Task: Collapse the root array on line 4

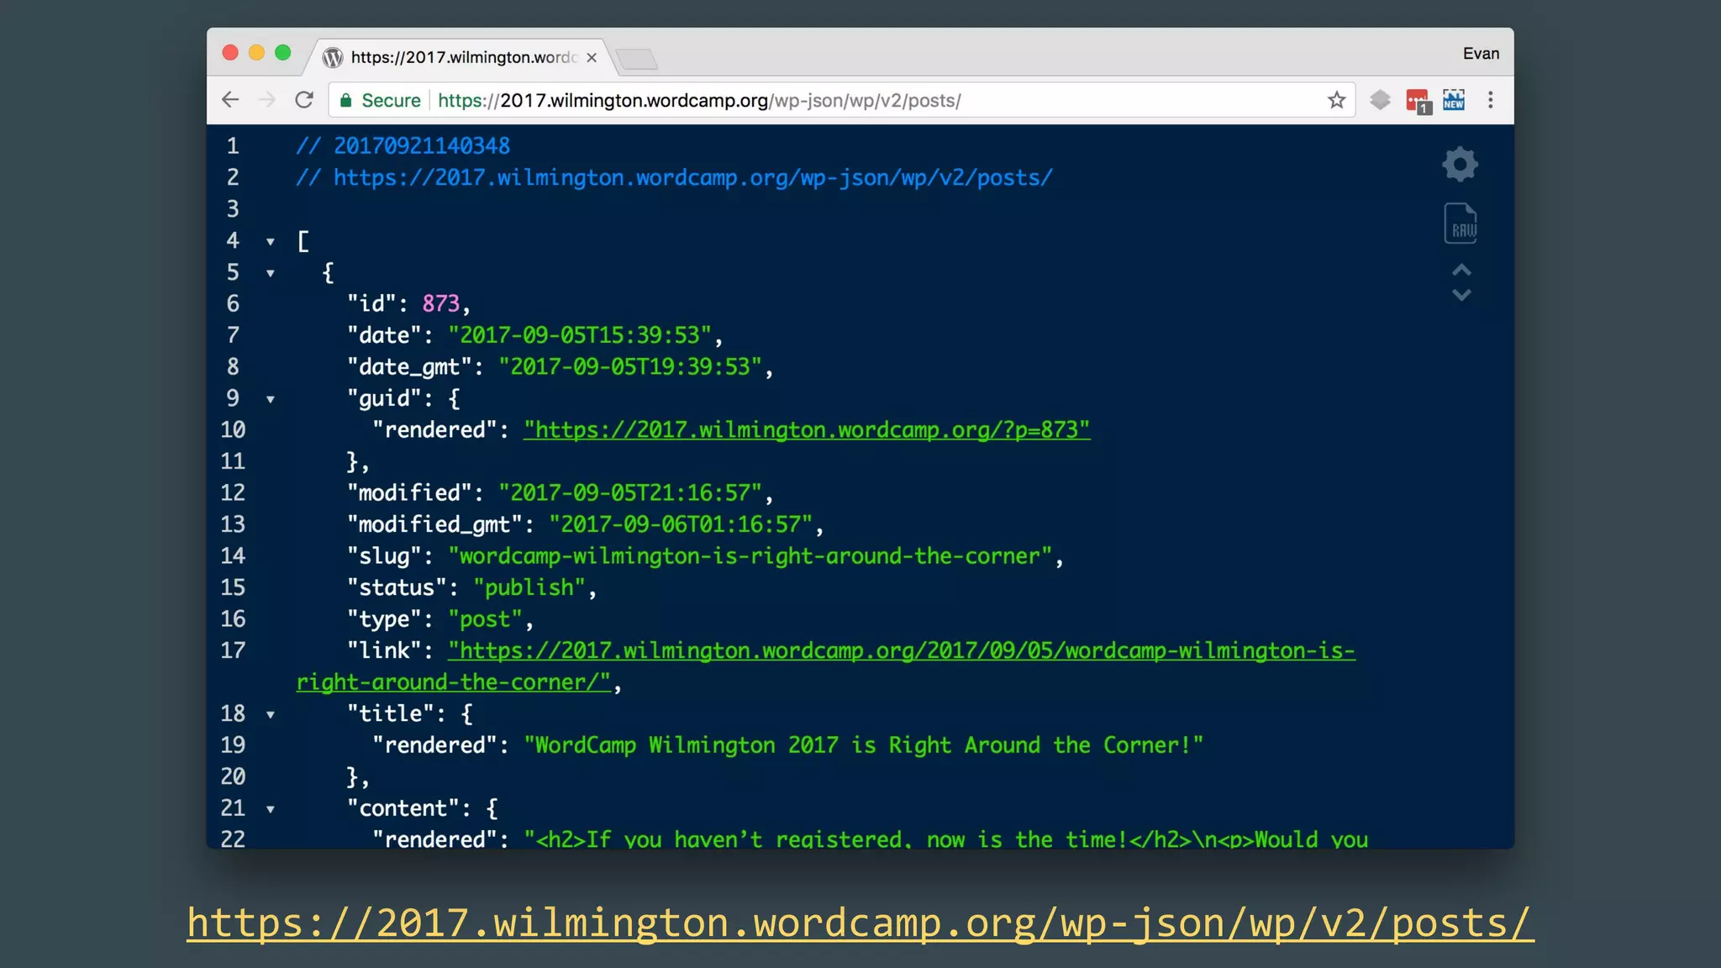Action: pos(271,242)
